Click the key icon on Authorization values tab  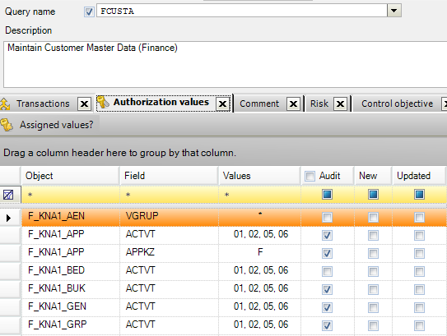coord(103,102)
